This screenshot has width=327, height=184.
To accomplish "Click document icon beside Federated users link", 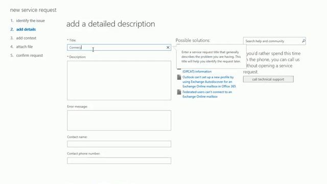I will click(x=179, y=92).
